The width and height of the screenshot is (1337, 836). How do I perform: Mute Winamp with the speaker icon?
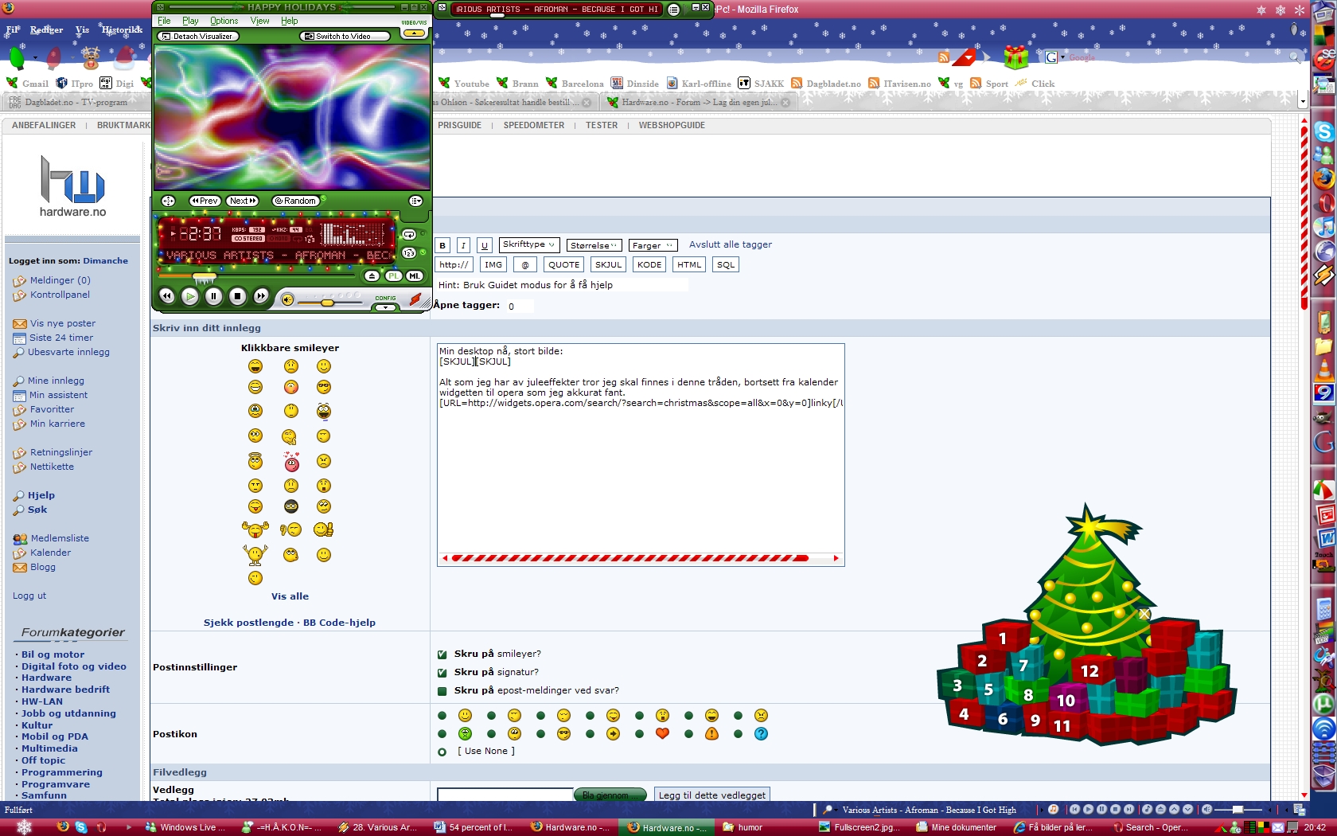pos(287,300)
